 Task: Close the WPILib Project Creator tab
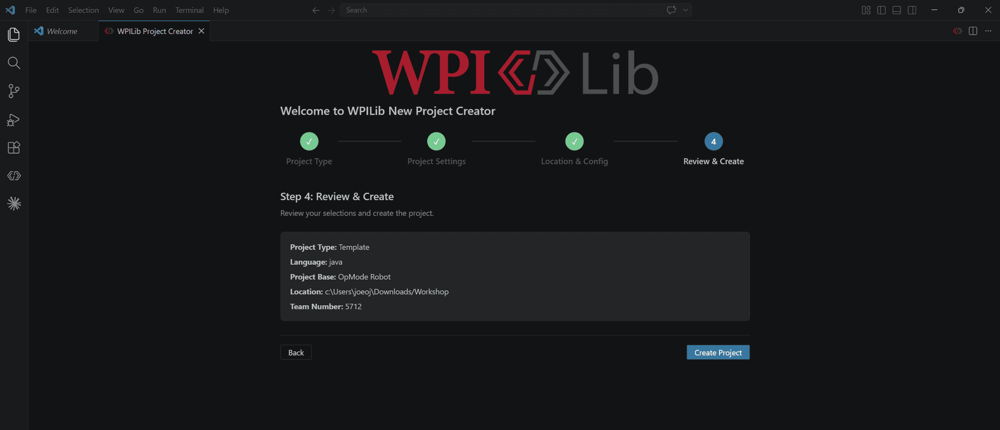[x=201, y=31]
